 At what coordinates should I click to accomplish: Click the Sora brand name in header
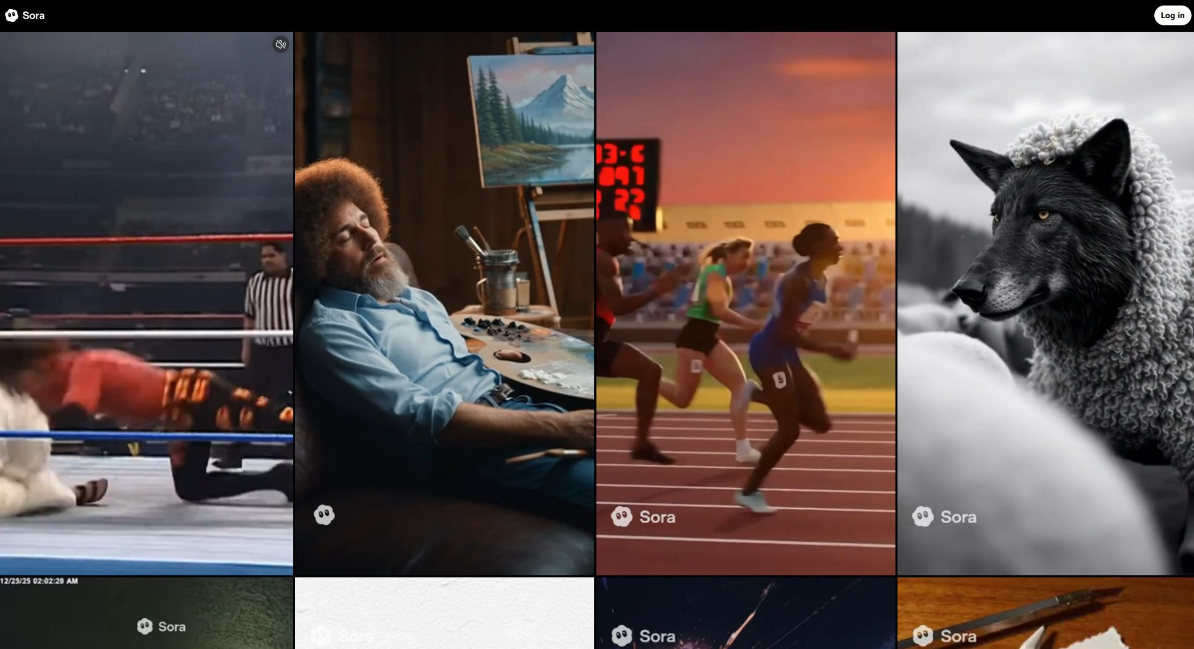(34, 15)
